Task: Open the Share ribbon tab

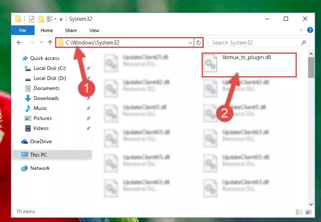Action: [x=71, y=30]
